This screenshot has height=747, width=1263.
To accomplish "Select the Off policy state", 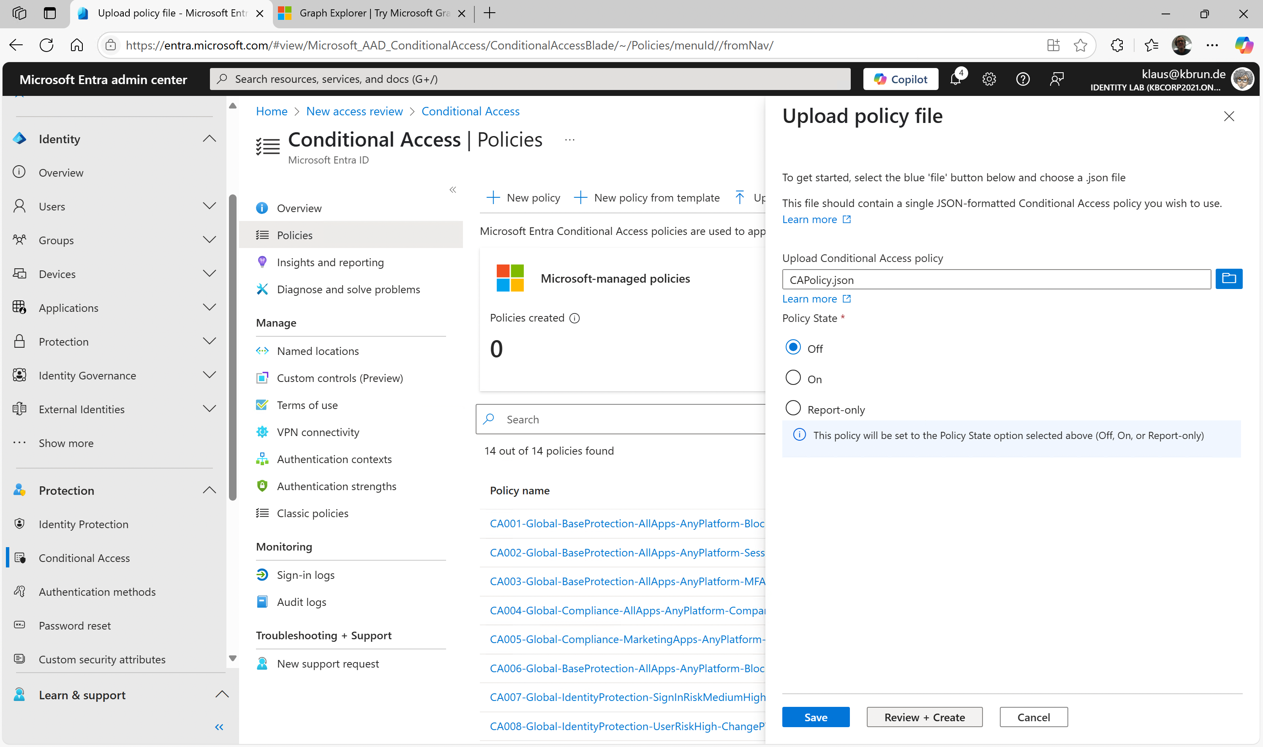I will pos(793,347).
